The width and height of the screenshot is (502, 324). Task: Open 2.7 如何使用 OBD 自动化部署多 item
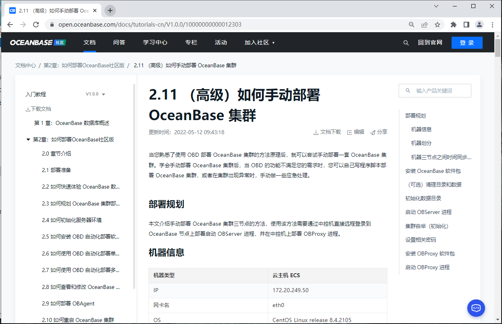(81, 270)
